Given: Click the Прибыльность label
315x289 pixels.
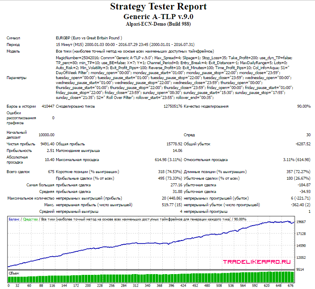Looking at the screenshot, I should 19,151.
